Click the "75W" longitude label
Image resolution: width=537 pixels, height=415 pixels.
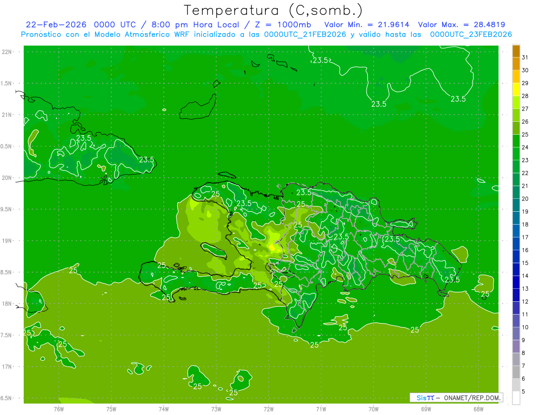(x=111, y=409)
